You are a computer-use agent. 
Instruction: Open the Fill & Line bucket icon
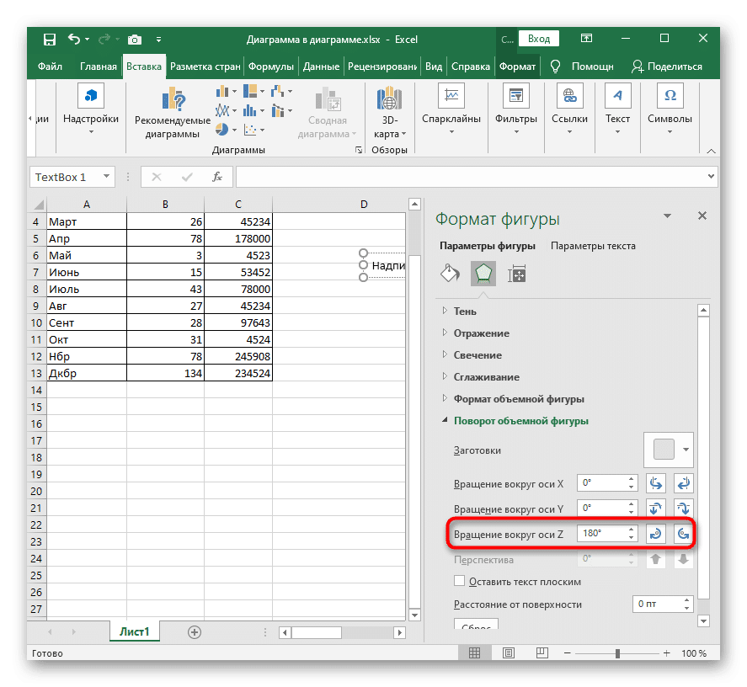click(x=451, y=274)
